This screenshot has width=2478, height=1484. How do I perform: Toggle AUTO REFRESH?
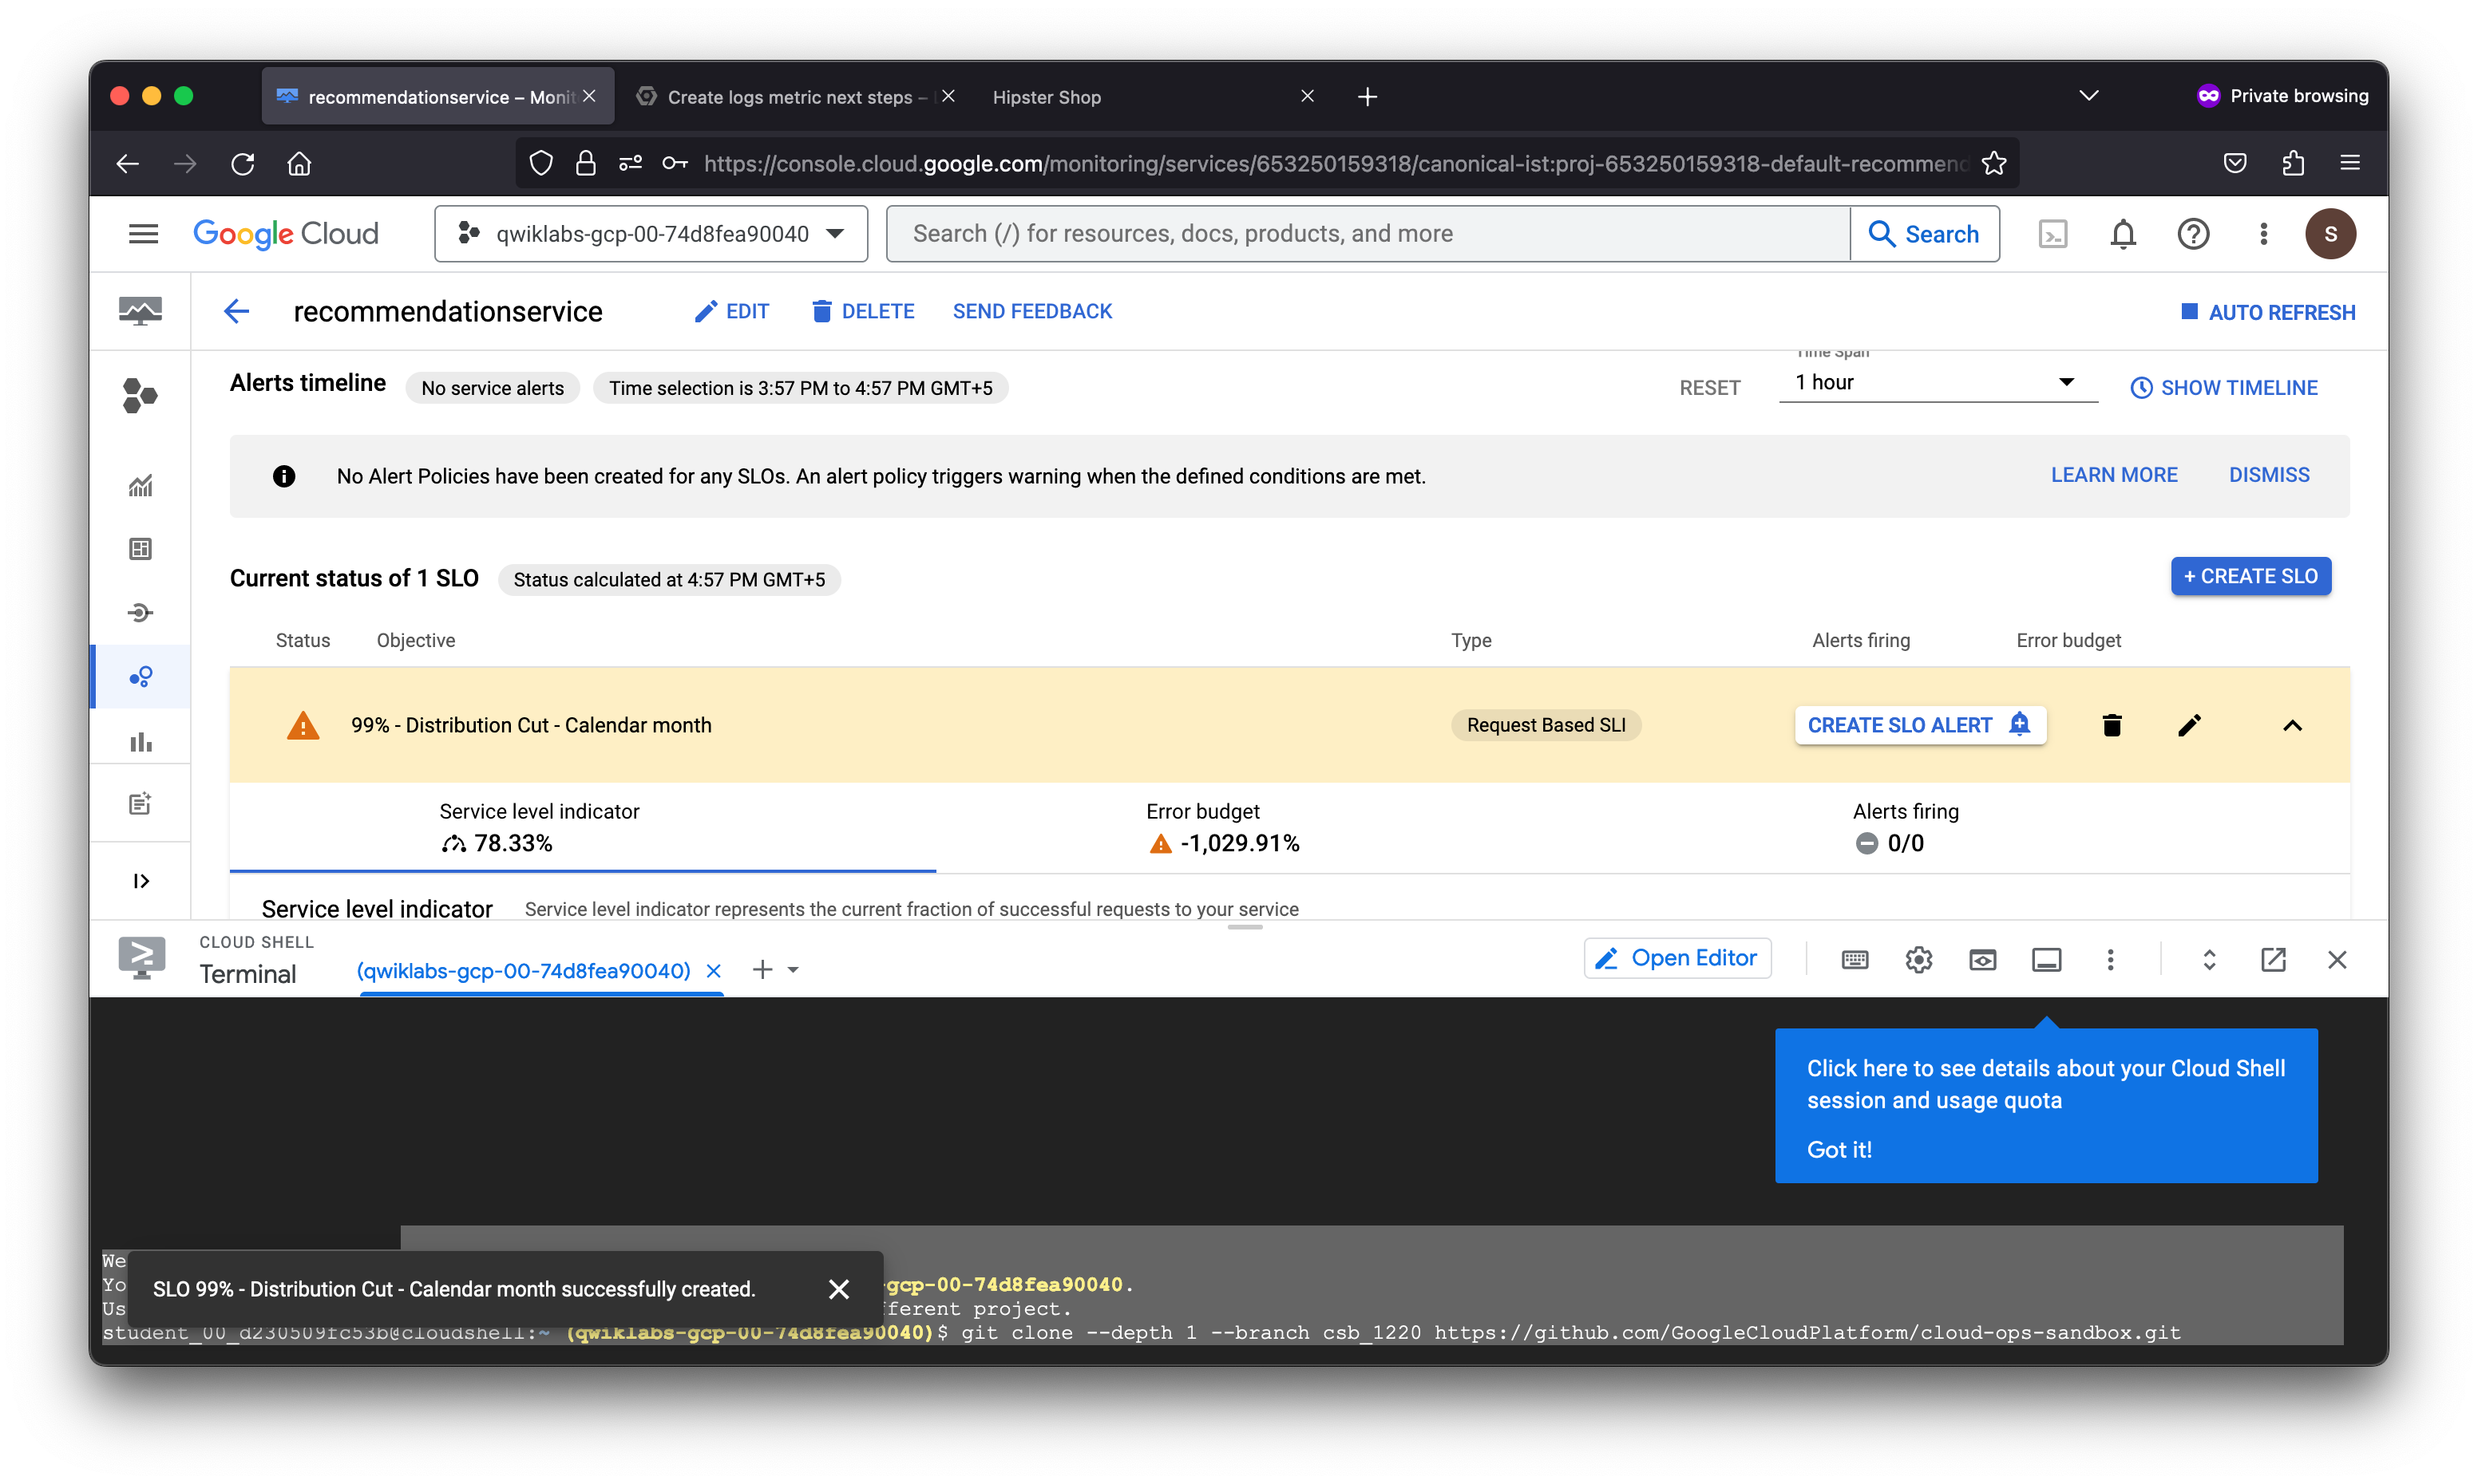point(2267,312)
